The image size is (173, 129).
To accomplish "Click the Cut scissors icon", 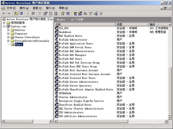I will pyautogui.click(x=28, y=14).
